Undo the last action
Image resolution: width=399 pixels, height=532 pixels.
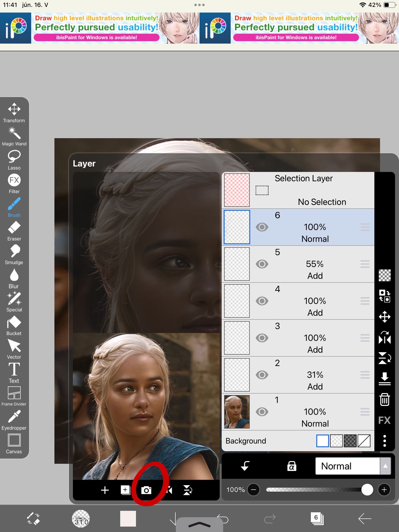(222, 519)
